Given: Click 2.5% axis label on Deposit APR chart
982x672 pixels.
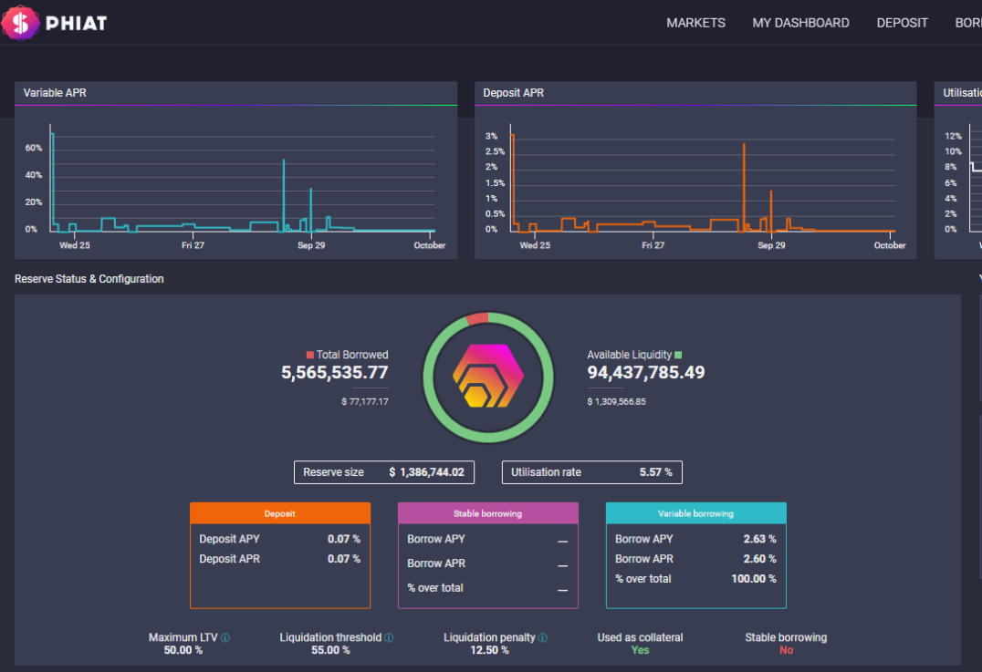Looking at the screenshot, I should coord(495,151).
